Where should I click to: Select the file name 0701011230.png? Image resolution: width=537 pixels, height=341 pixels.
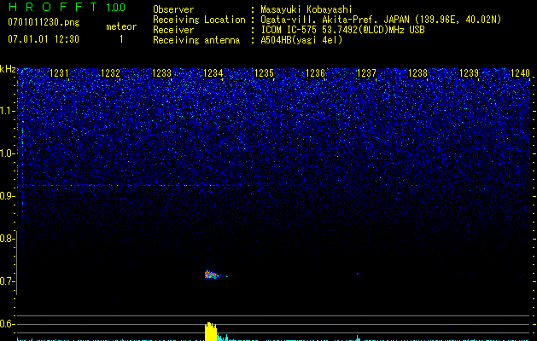pos(44,22)
